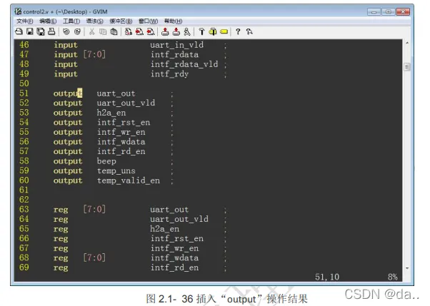This screenshot has width=430, height=306.
Task: Click '[7:0]' on line 68
Action: (x=94, y=257)
